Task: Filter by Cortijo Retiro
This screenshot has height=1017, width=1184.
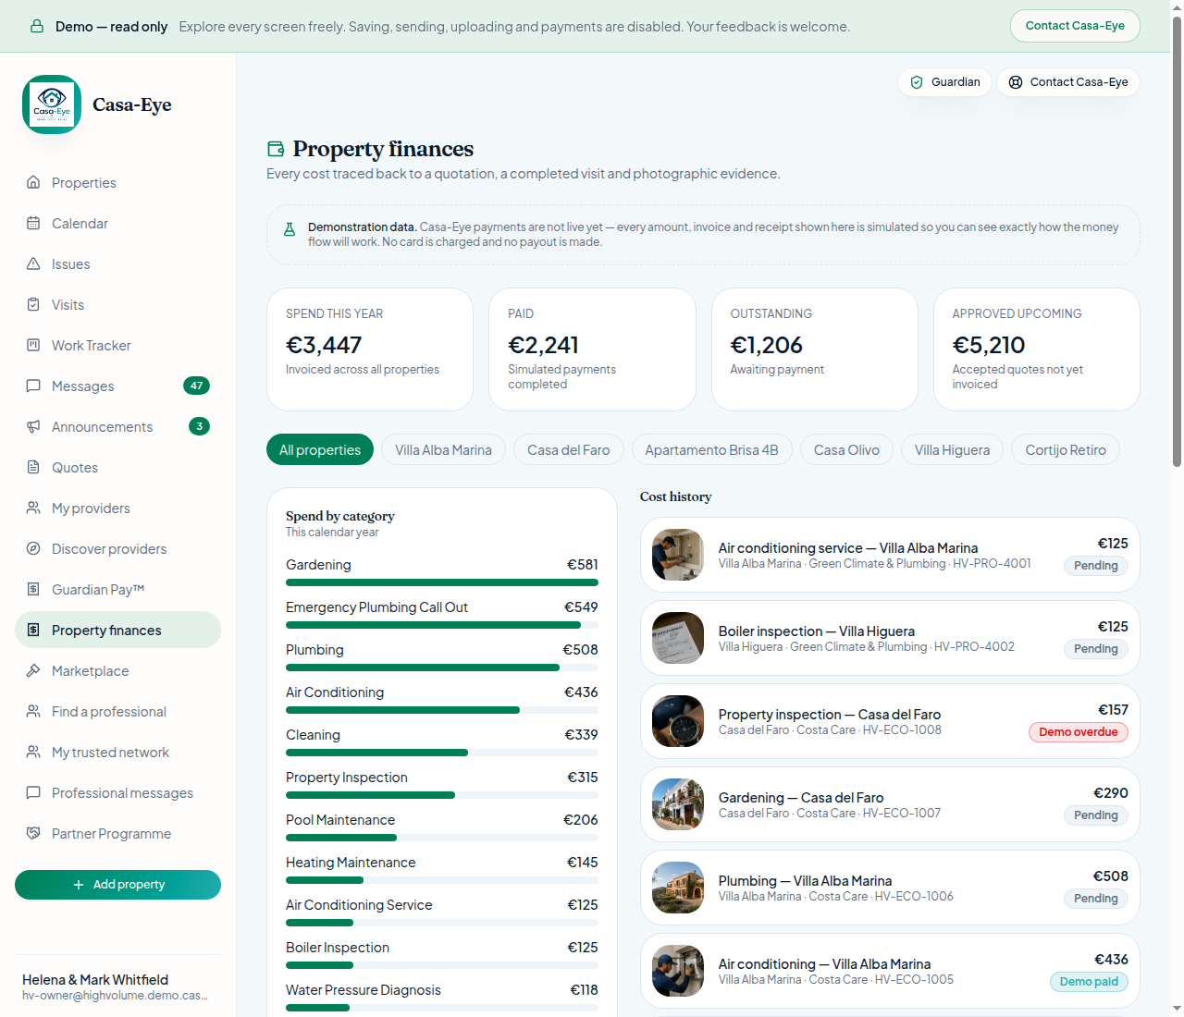Action: tap(1066, 449)
